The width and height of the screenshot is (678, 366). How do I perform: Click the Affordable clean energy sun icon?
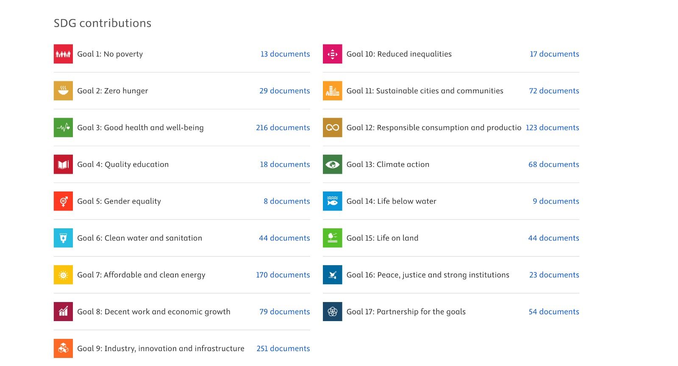(63, 275)
